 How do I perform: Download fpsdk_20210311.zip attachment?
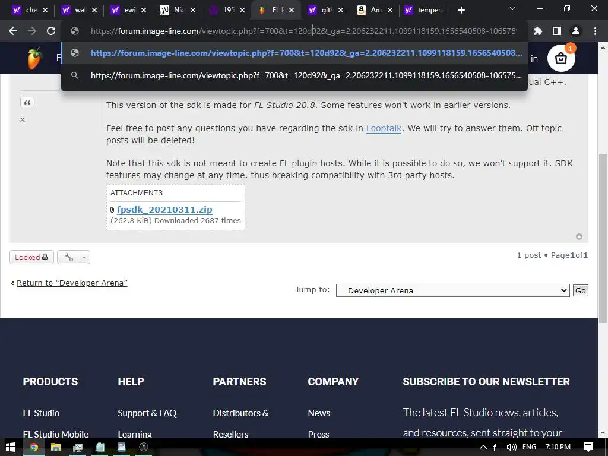tap(164, 210)
